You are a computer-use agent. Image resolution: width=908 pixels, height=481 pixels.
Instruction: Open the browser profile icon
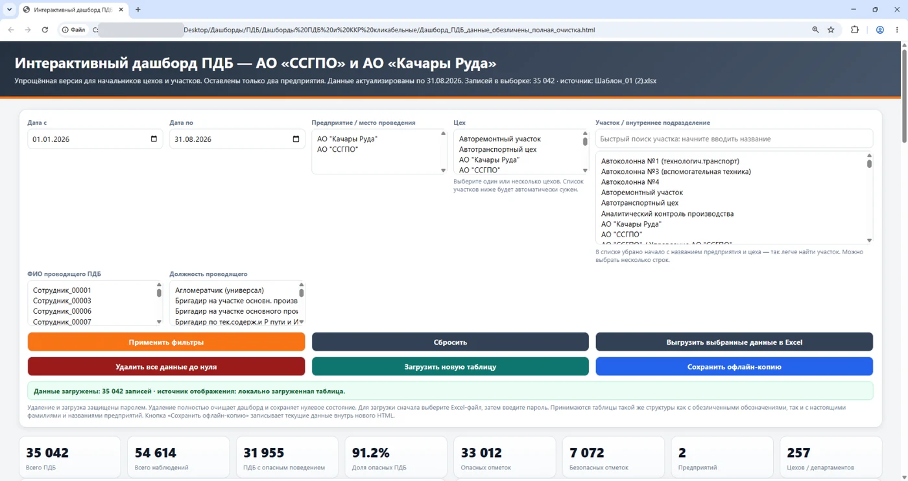tap(880, 30)
